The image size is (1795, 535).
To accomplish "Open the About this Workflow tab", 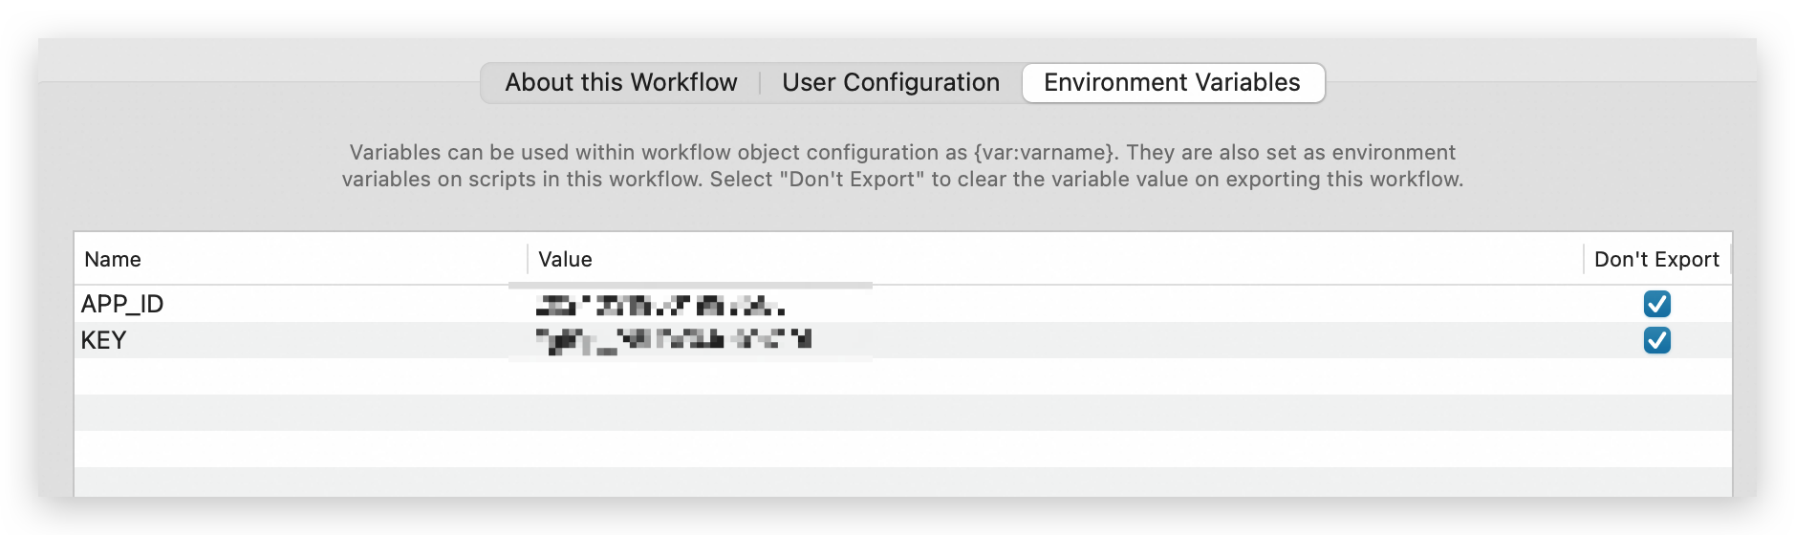I will point(621,83).
